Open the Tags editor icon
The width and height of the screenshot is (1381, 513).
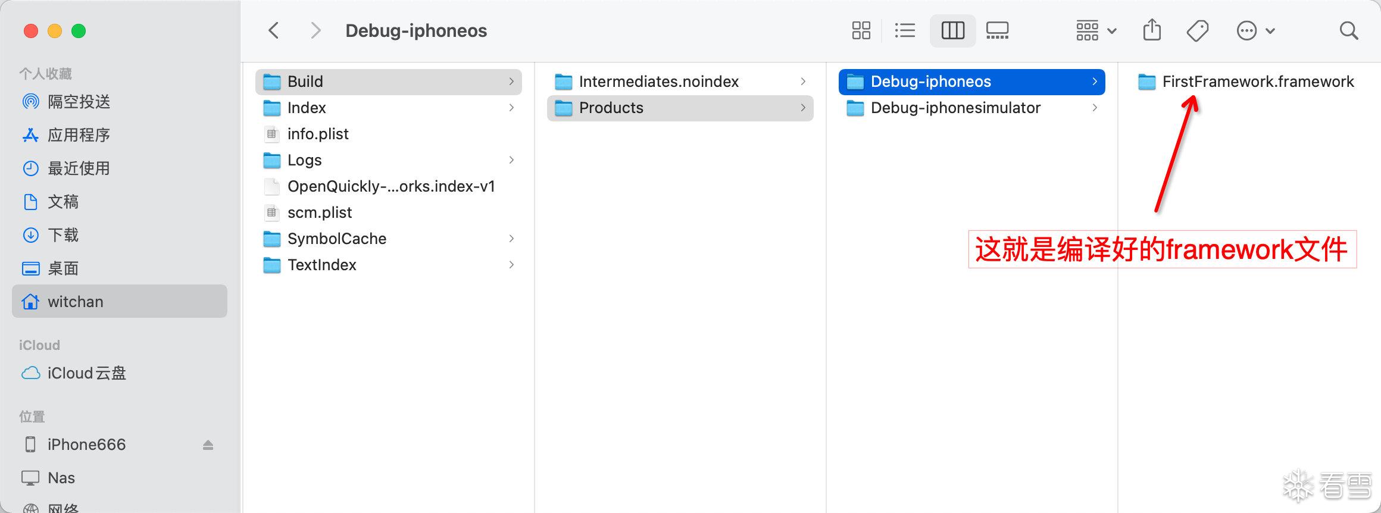tap(1197, 30)
